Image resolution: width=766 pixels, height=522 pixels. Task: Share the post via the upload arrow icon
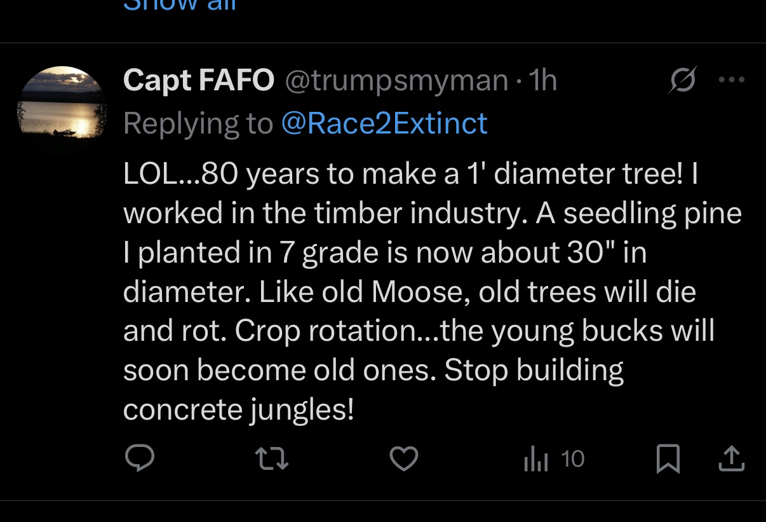point(730,458)
